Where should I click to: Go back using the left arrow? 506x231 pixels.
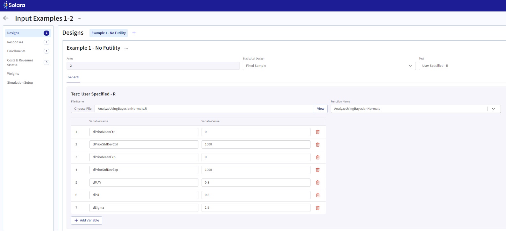tap(6, 18)
